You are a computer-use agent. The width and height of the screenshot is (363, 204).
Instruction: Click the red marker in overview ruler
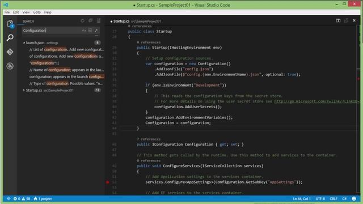[358, 79]
